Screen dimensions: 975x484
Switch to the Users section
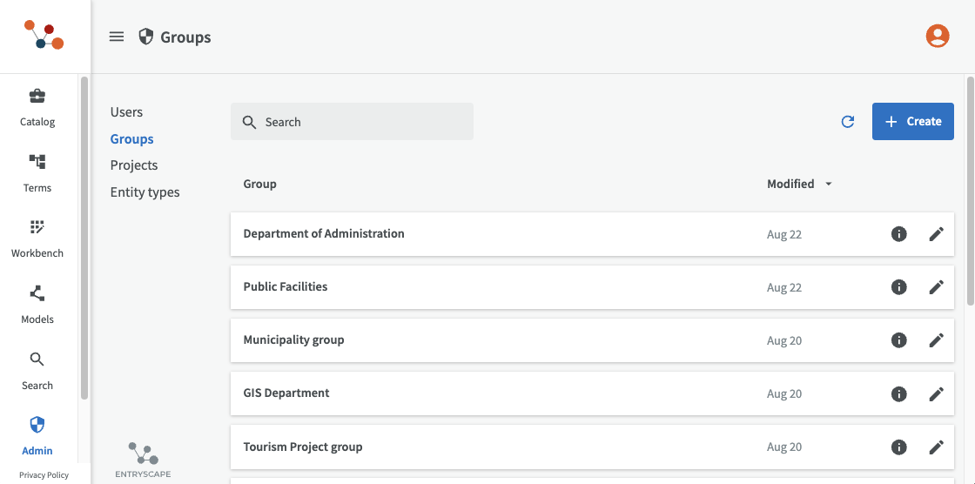coord(126,112)
